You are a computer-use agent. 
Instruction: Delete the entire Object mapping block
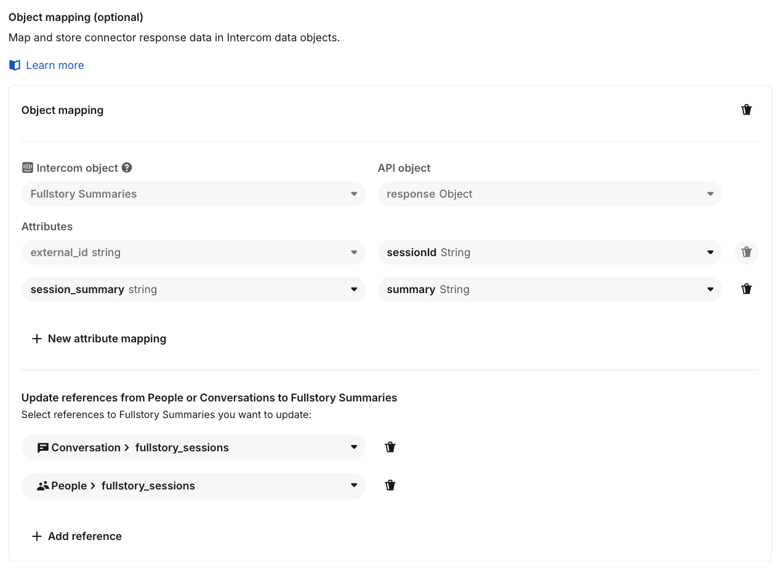tap(746, 110)
